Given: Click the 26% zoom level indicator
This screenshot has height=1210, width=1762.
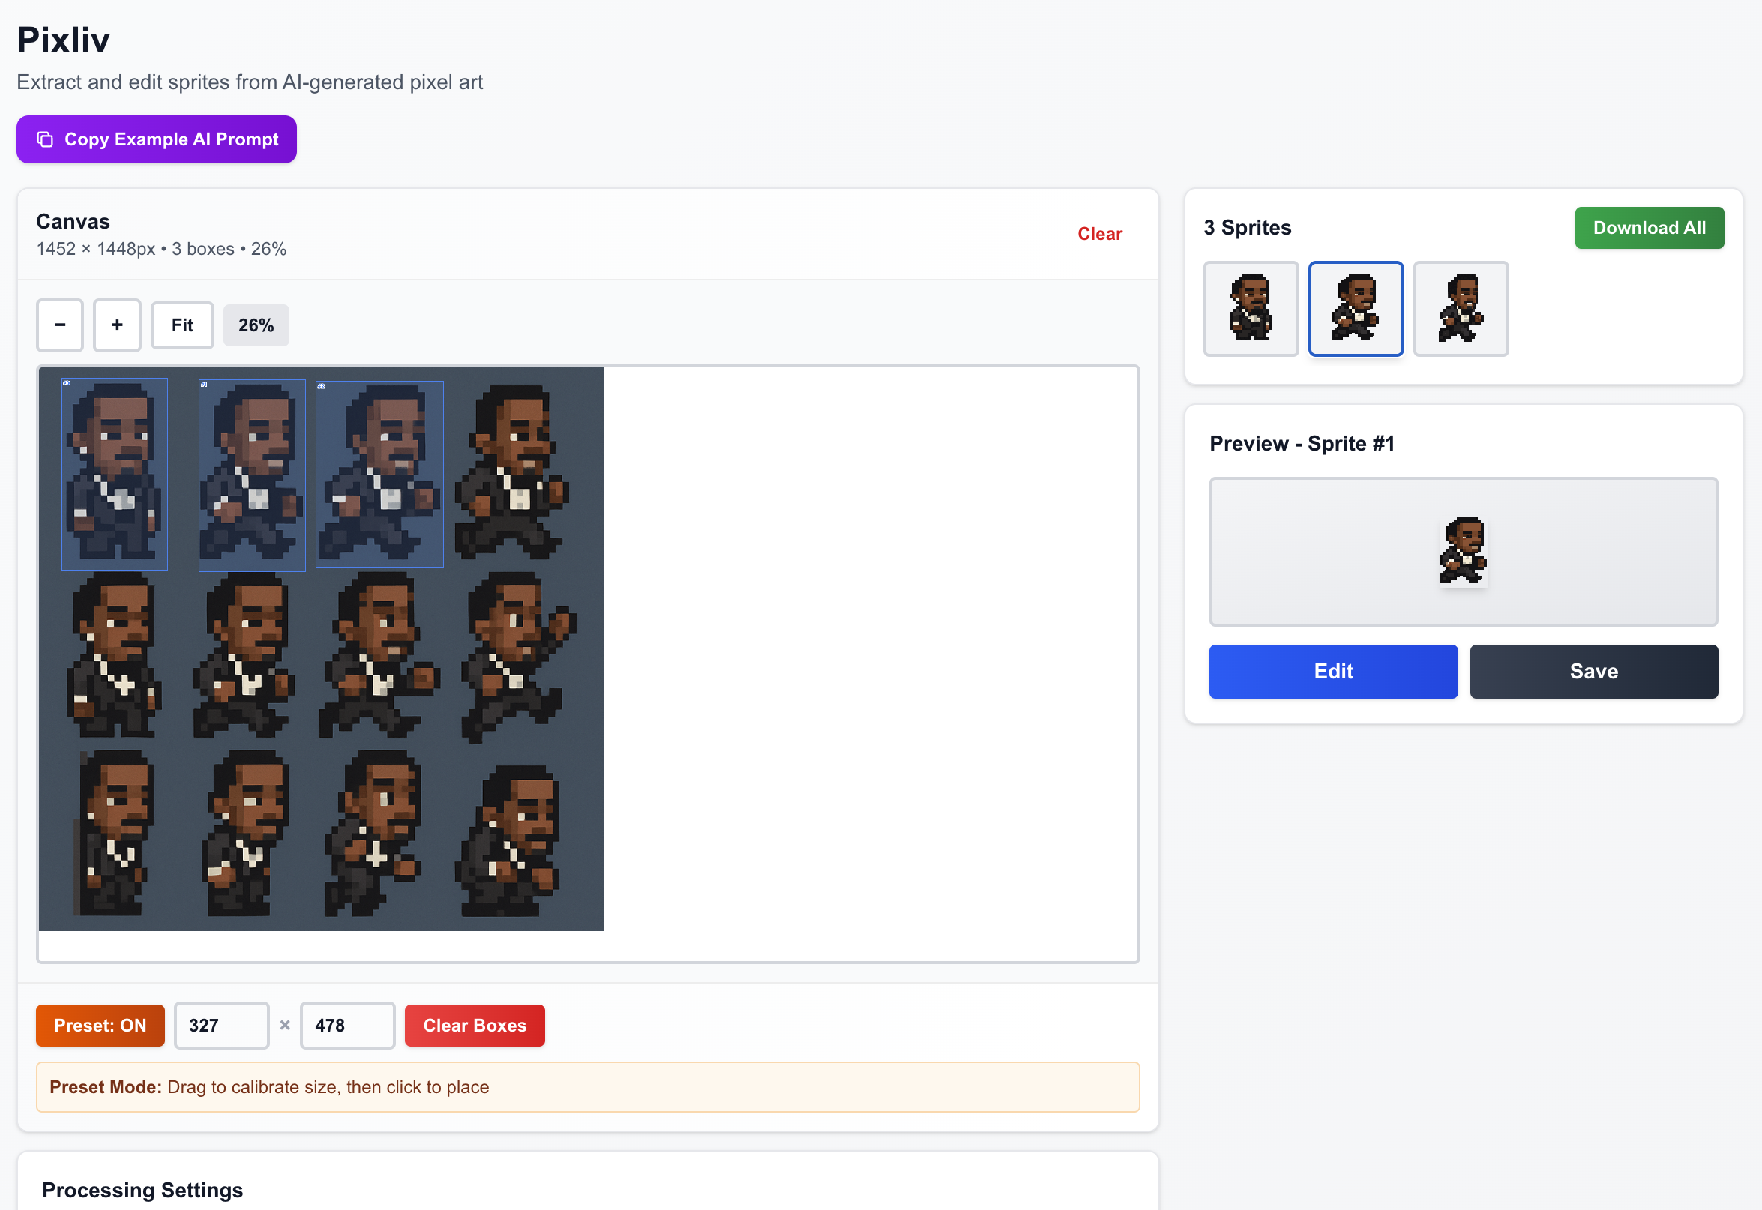Looking at the screenshot, I should 256,325.
